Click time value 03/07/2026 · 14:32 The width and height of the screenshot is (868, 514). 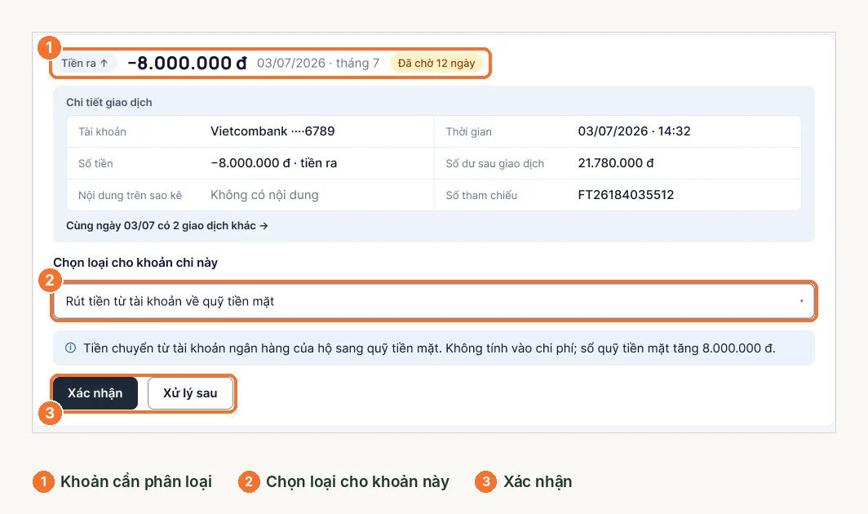coord(634,131)
